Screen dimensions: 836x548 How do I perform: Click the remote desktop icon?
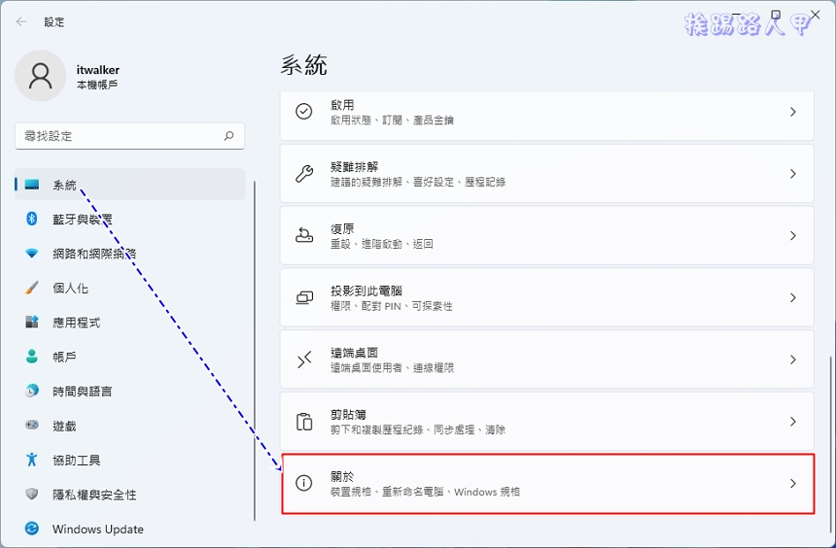click(x=304, y=360)
